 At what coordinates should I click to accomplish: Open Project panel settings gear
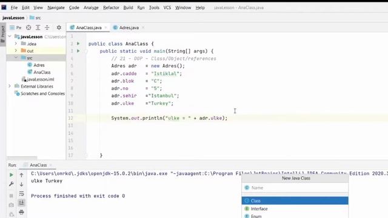coord(59,28)
